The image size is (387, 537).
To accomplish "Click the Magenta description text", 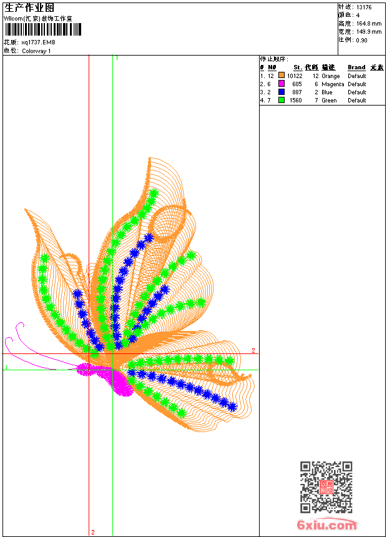I will click(x=333, y=84).
